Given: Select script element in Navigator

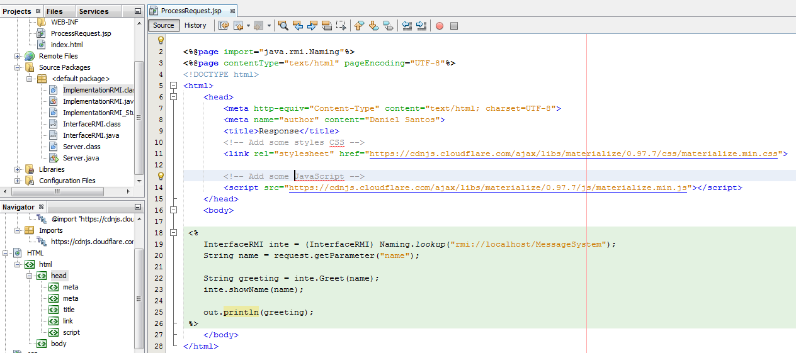Looking at the screenshot, I should point(71,332).
